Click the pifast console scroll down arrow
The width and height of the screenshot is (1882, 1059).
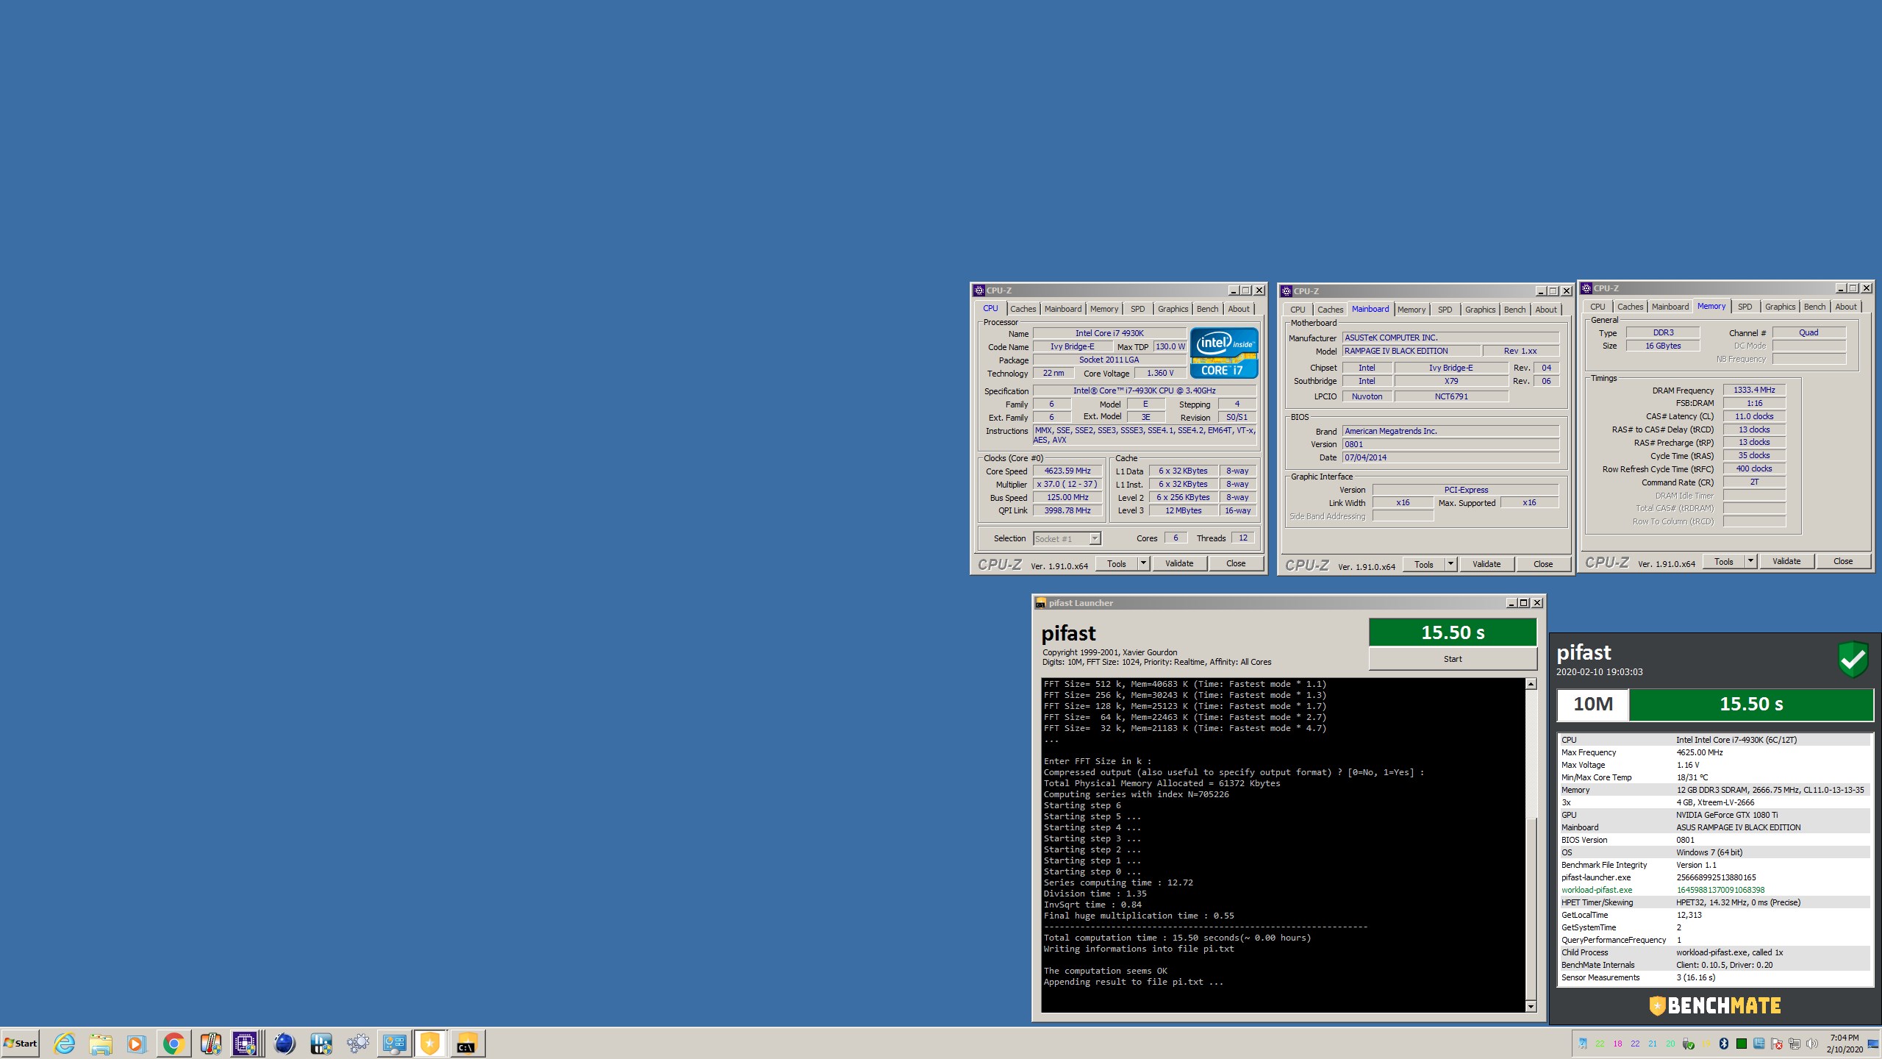(1531, 1006)
